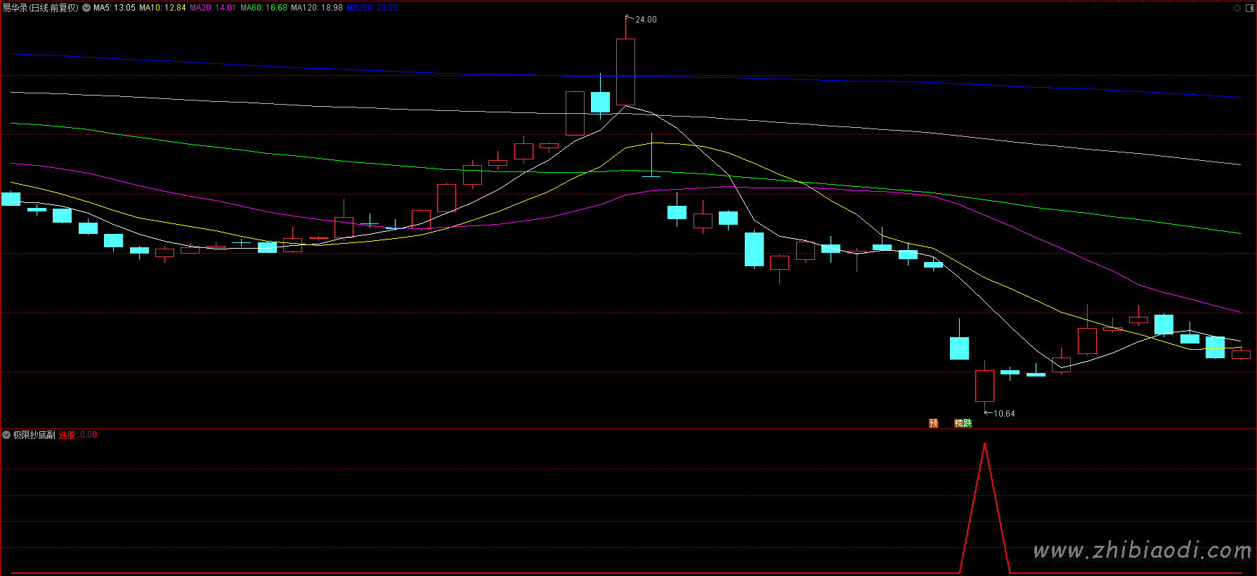
Task: Click the green MA60 legend value
Action: [x=276, y=8]
